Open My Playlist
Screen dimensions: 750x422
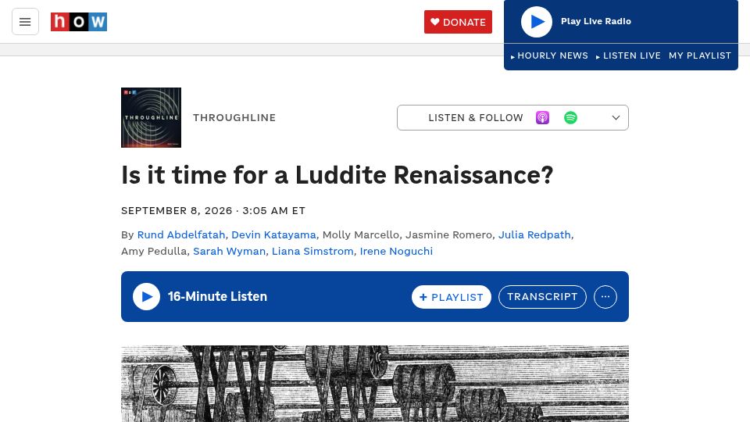(x=700, y=55)
